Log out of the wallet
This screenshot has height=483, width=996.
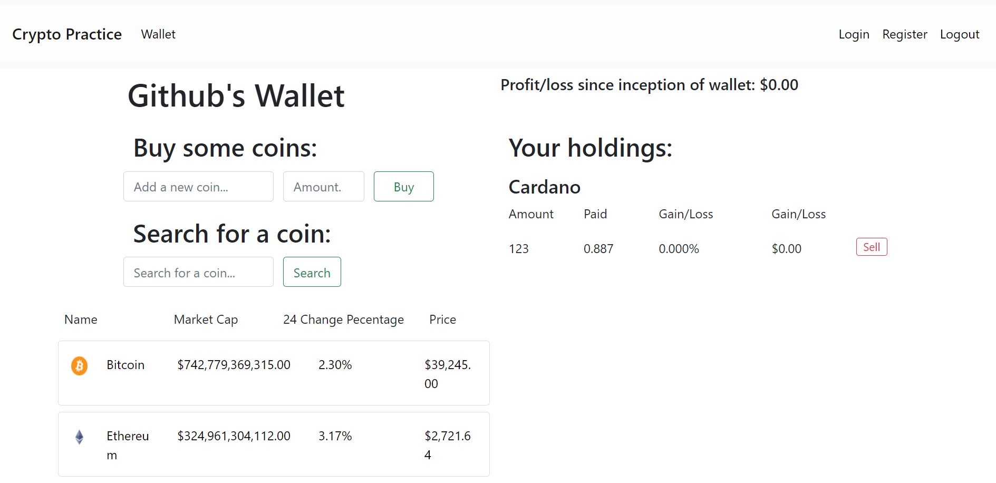coord(959,34)
